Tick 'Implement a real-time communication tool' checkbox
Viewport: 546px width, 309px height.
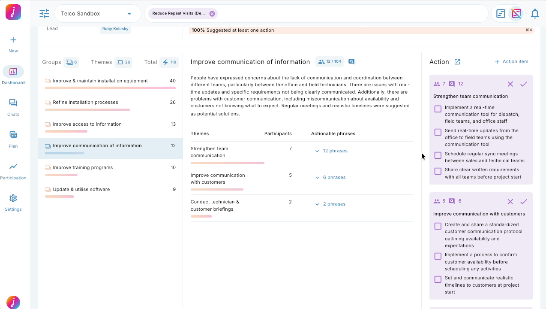[438, 109]
